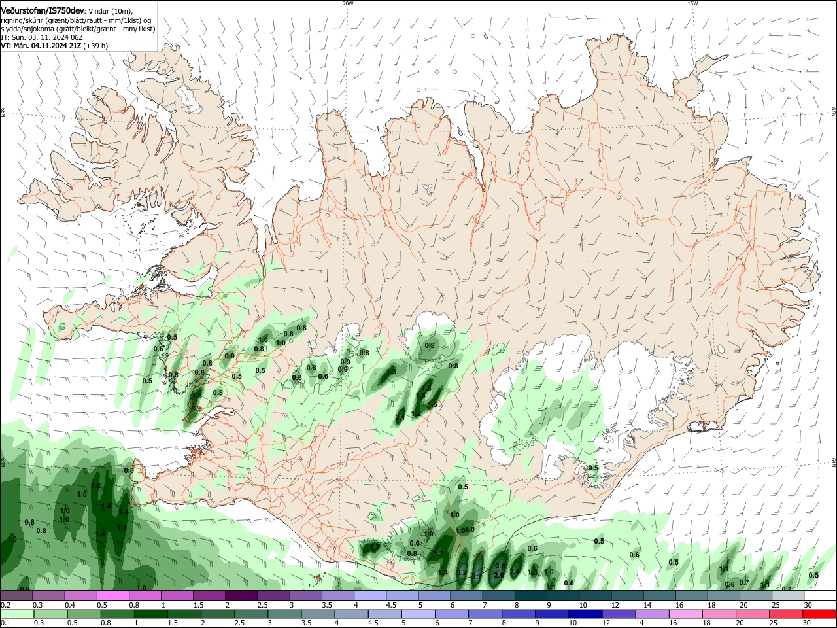Click the 'rigning/skúrir' legend description line
The height and width of the screenshot is (628, 837).
point(77,20)
